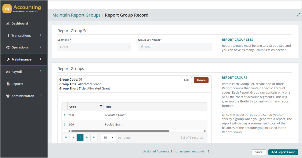302x158 pixels.
Task: Click the row number 2 cell
Action: (65, 124)
